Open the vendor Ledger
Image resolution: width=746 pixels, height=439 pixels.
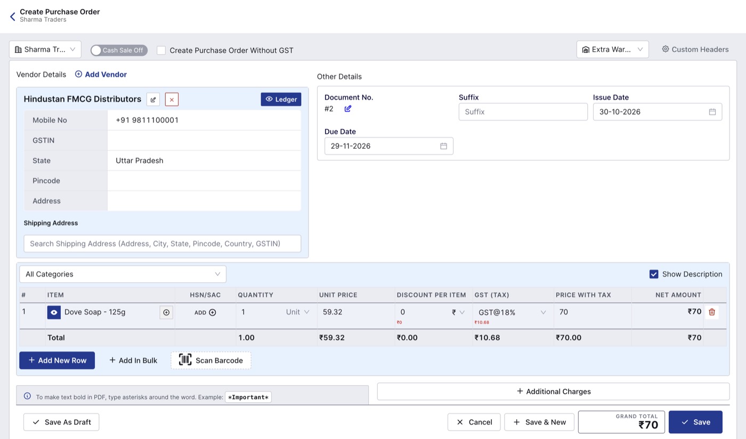pyautogui.click(x=281, y=99)
